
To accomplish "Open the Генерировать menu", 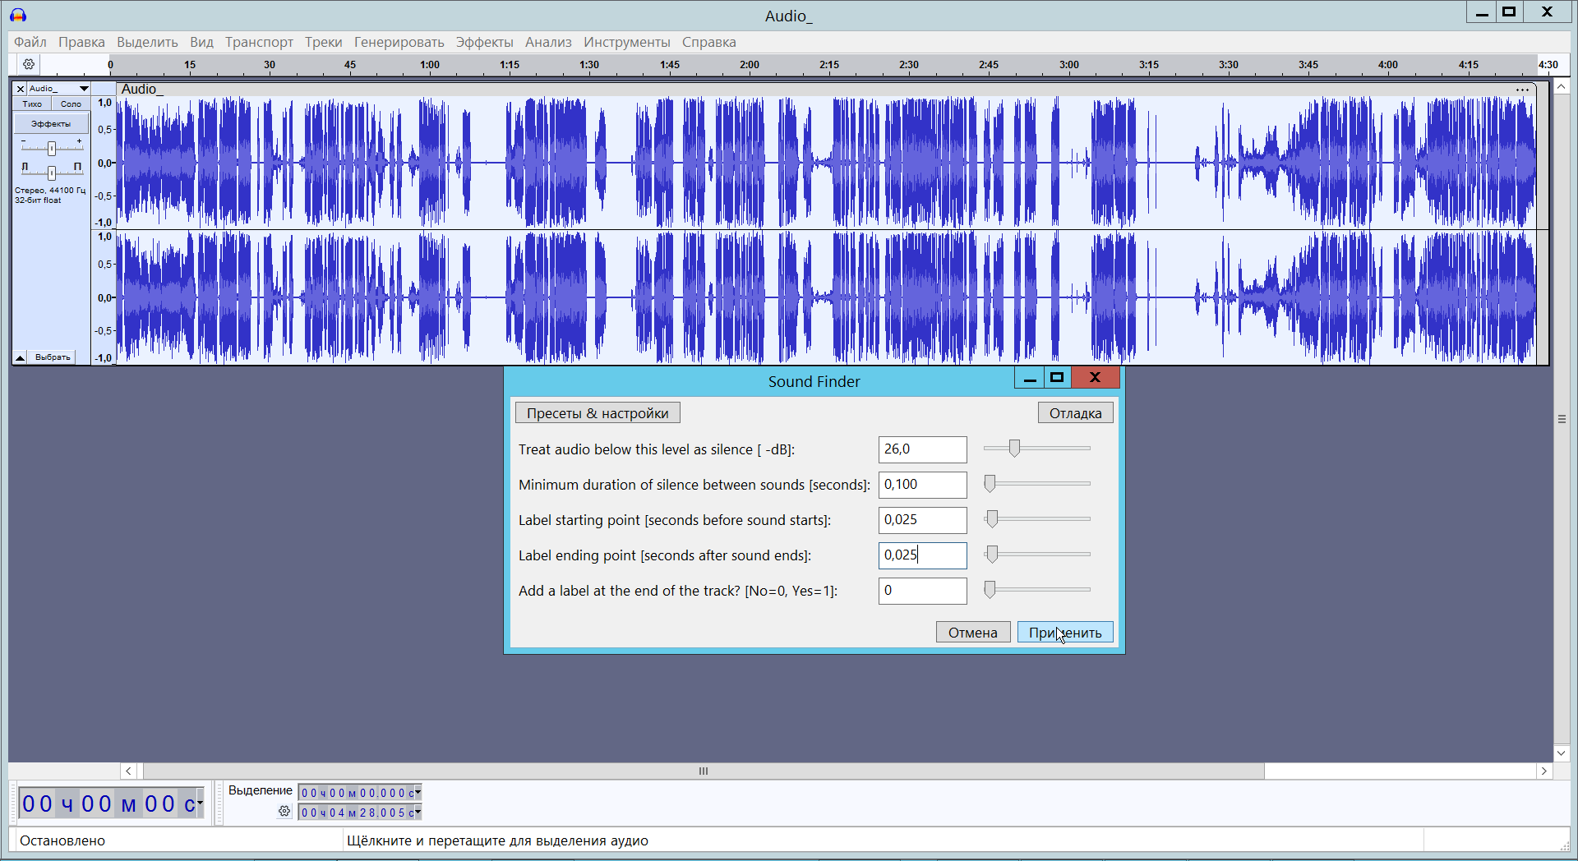I will coord(399,42).
